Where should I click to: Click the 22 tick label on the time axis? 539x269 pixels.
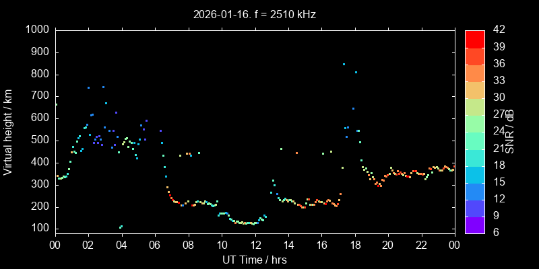tap(421, 245)
